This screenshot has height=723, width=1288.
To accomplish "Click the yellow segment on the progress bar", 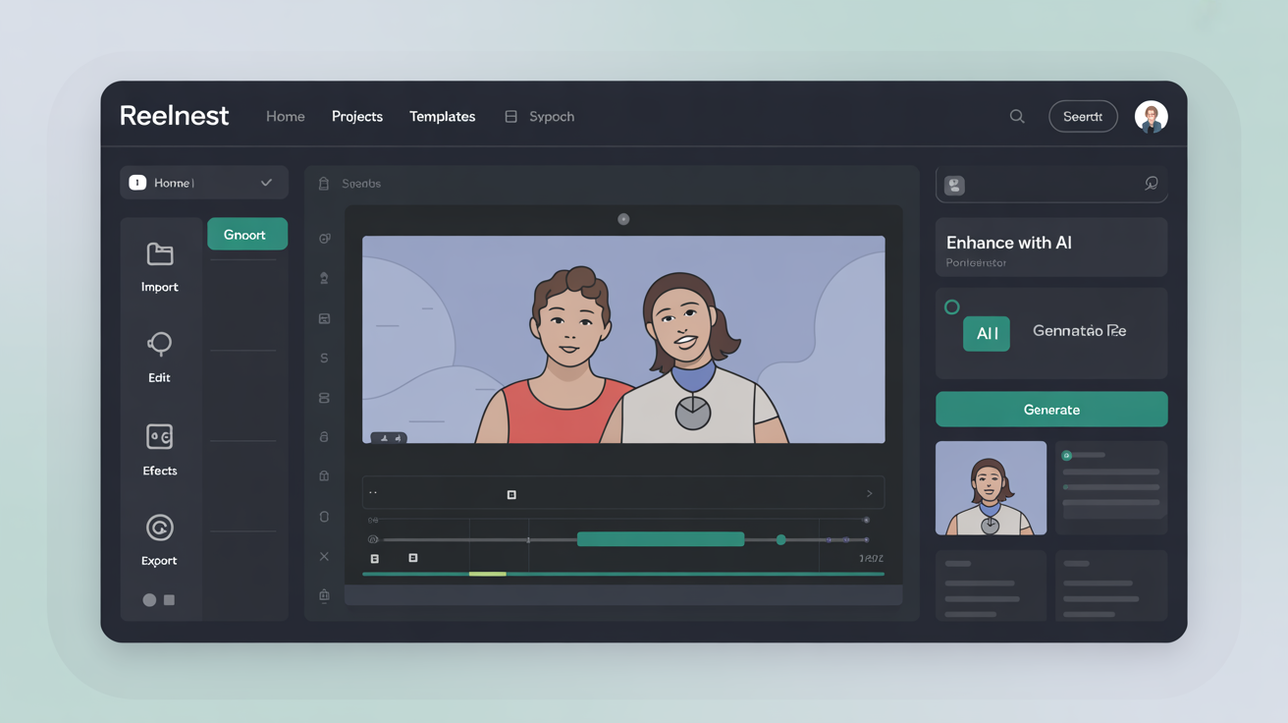I will 488,574.
